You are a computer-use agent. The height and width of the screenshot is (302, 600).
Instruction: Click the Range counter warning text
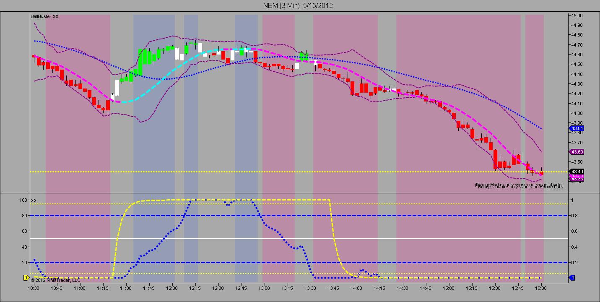521,187
